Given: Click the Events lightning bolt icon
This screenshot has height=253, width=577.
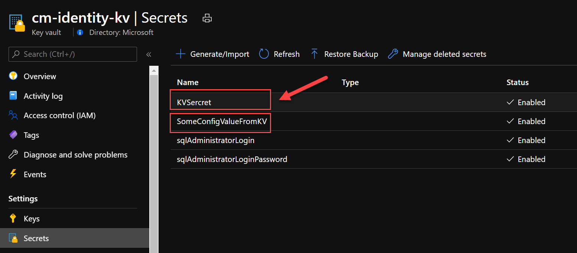Looking at the screenshot, I should [x=13, y=174].
